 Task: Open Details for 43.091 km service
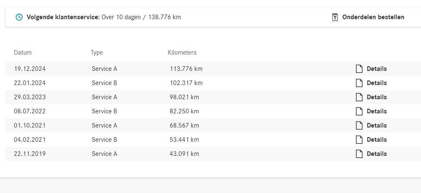tap(377, 154)
